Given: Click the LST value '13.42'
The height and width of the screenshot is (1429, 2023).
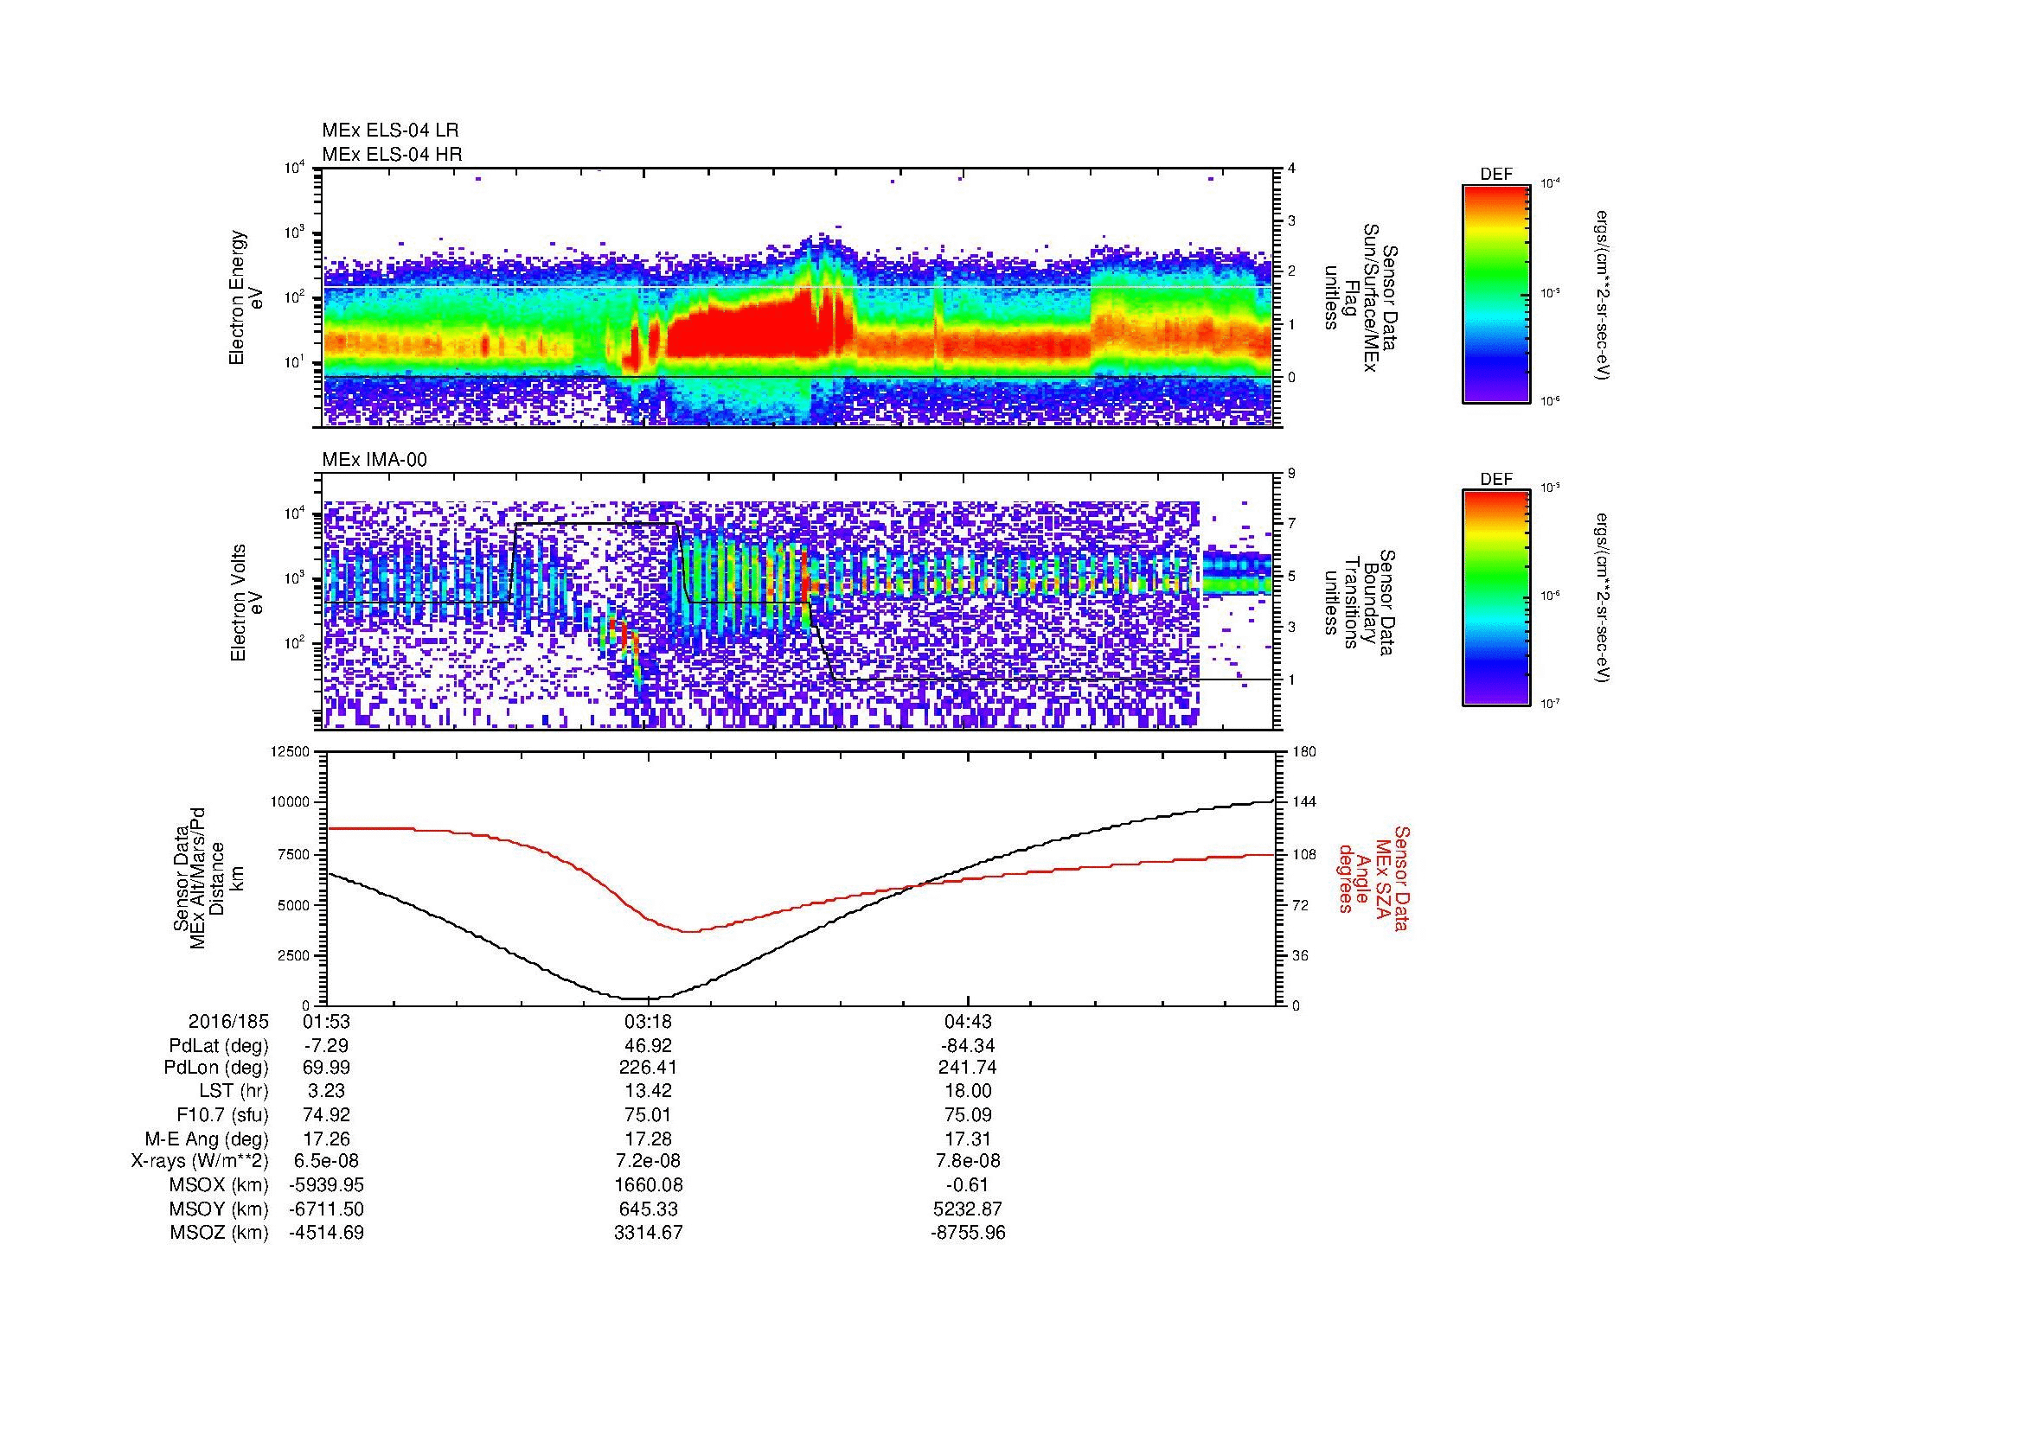Looking at the screenshot, I should (649, 1091).
